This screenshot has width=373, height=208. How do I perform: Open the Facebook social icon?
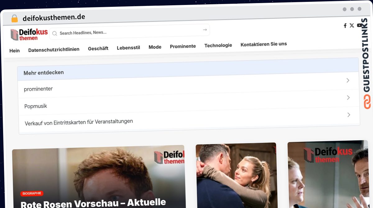tap(345, 25)
